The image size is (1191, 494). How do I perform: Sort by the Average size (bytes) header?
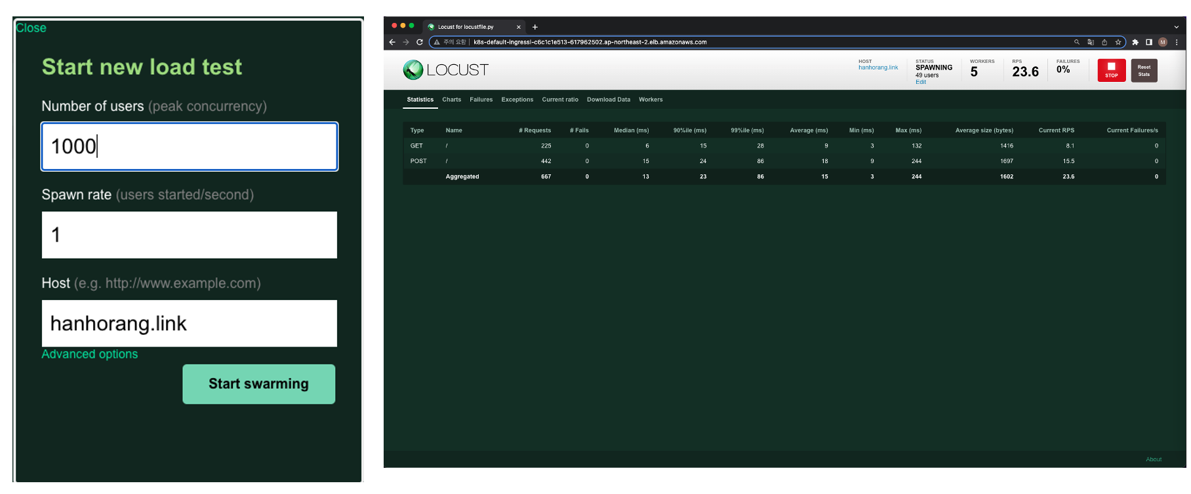[984, 130]
